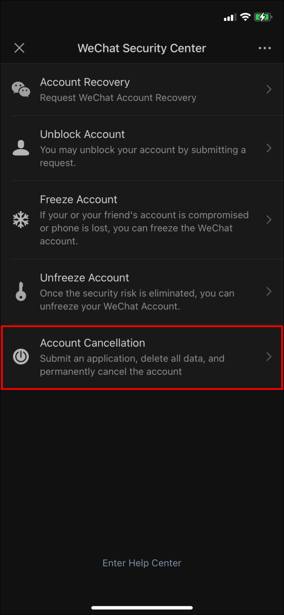Screen dimensions: 284x615
Task: Expand the Account Recovery chevron arrow
Action: tap(269, 89)
